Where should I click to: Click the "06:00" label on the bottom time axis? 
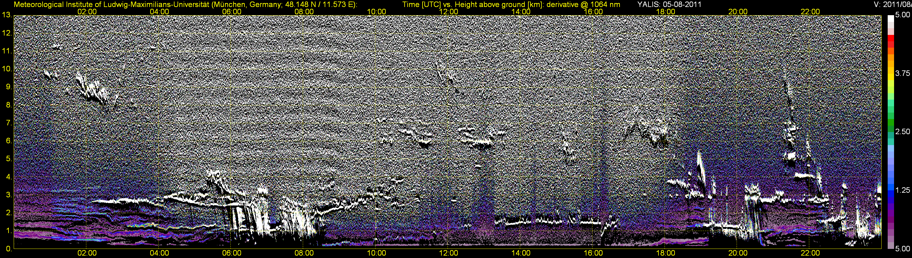pos(232,253)
